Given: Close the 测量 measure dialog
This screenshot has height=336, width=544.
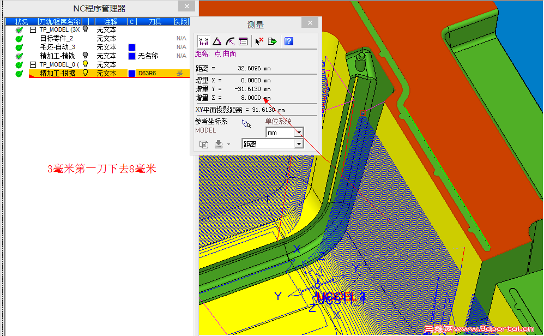Looking at the screenshot, I should 310,22.
